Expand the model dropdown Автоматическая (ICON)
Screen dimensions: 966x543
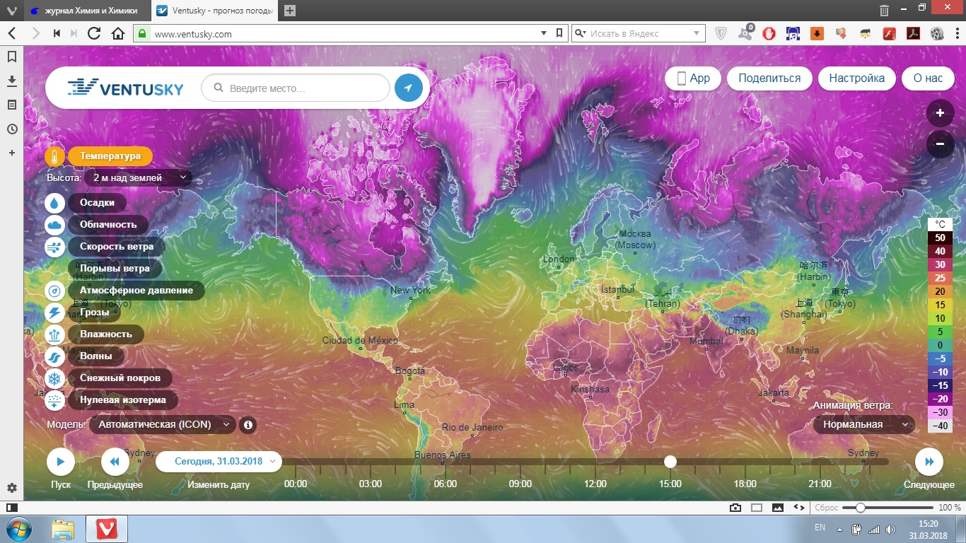162,425
